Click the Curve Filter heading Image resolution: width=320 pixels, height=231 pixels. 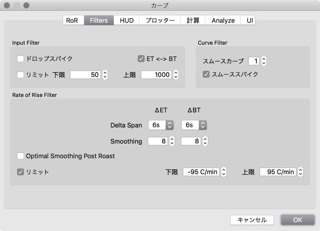[213, 43]
